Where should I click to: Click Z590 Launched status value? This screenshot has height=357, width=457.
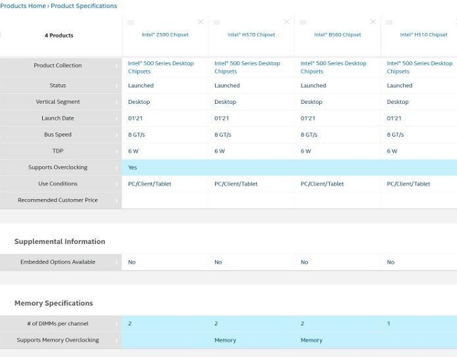coord(141,86)
